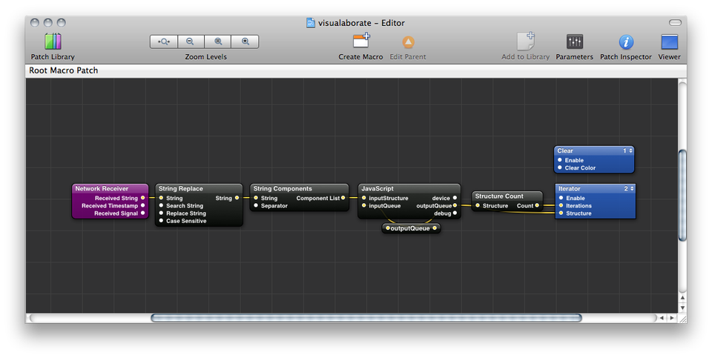Viewport: 712px width, 358px height.
Task: Select the Iterator patch title
Action: (x=570, y=189)
